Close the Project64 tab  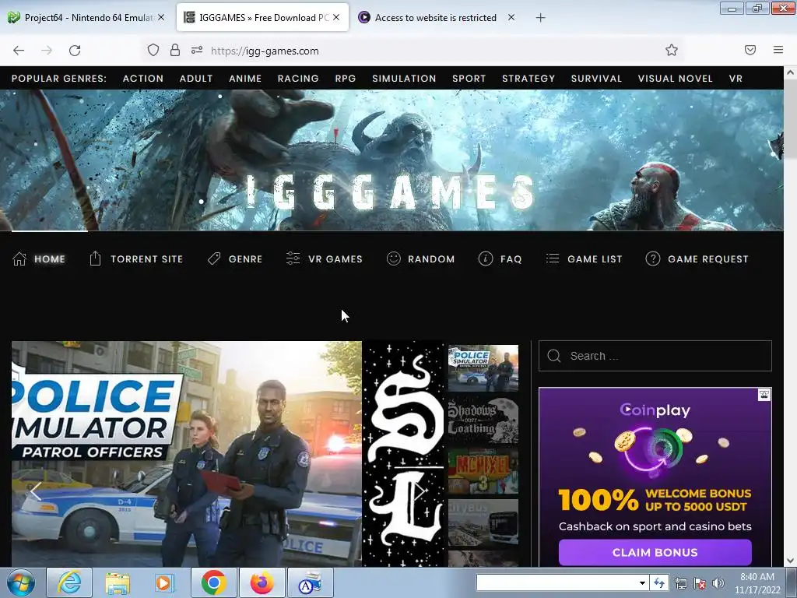coord(161,17)
